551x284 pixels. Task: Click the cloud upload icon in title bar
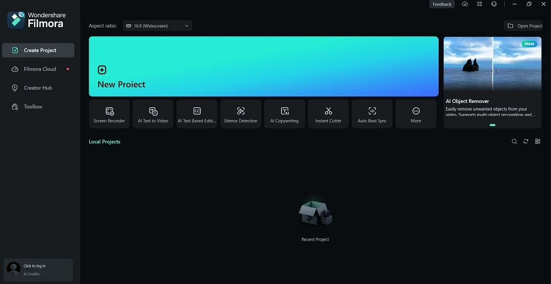(465, 4)
